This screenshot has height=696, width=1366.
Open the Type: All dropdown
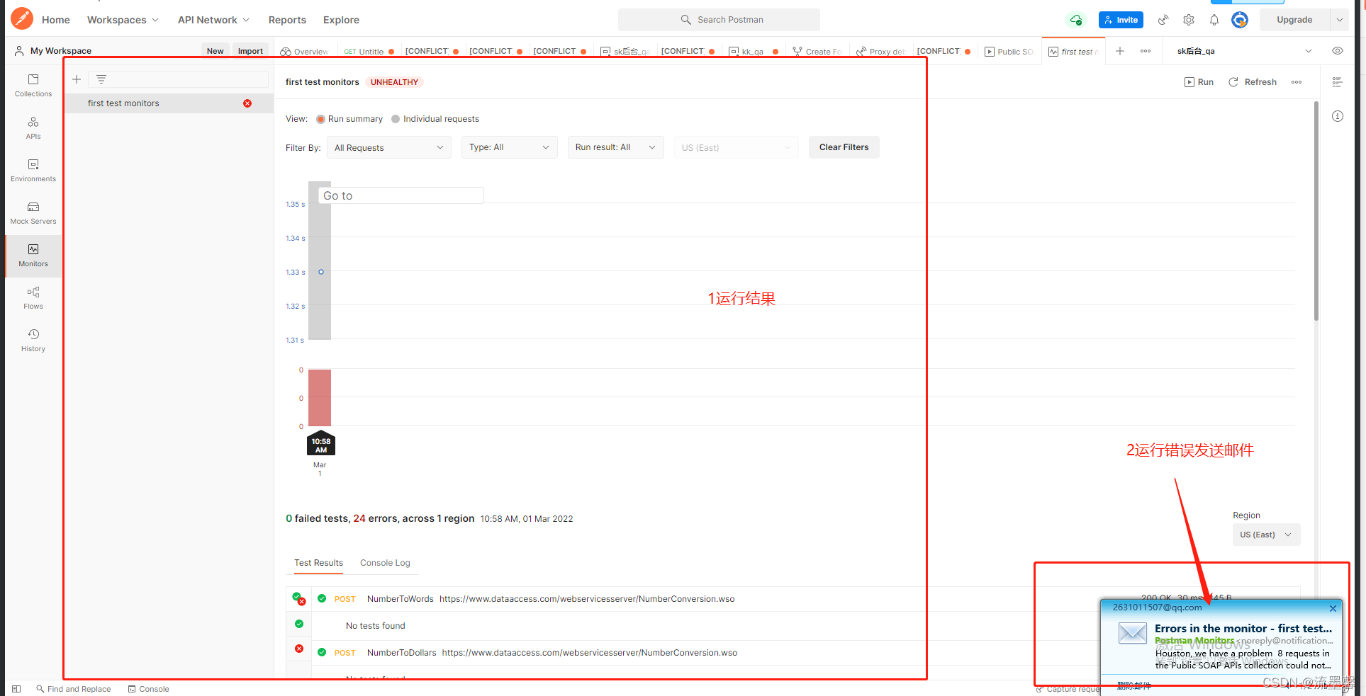click(x=510, y=147)
